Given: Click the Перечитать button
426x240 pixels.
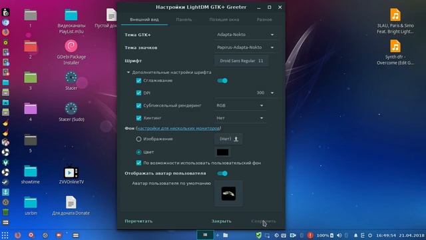Looking at the screenshot, I should (x=138, y=221).
